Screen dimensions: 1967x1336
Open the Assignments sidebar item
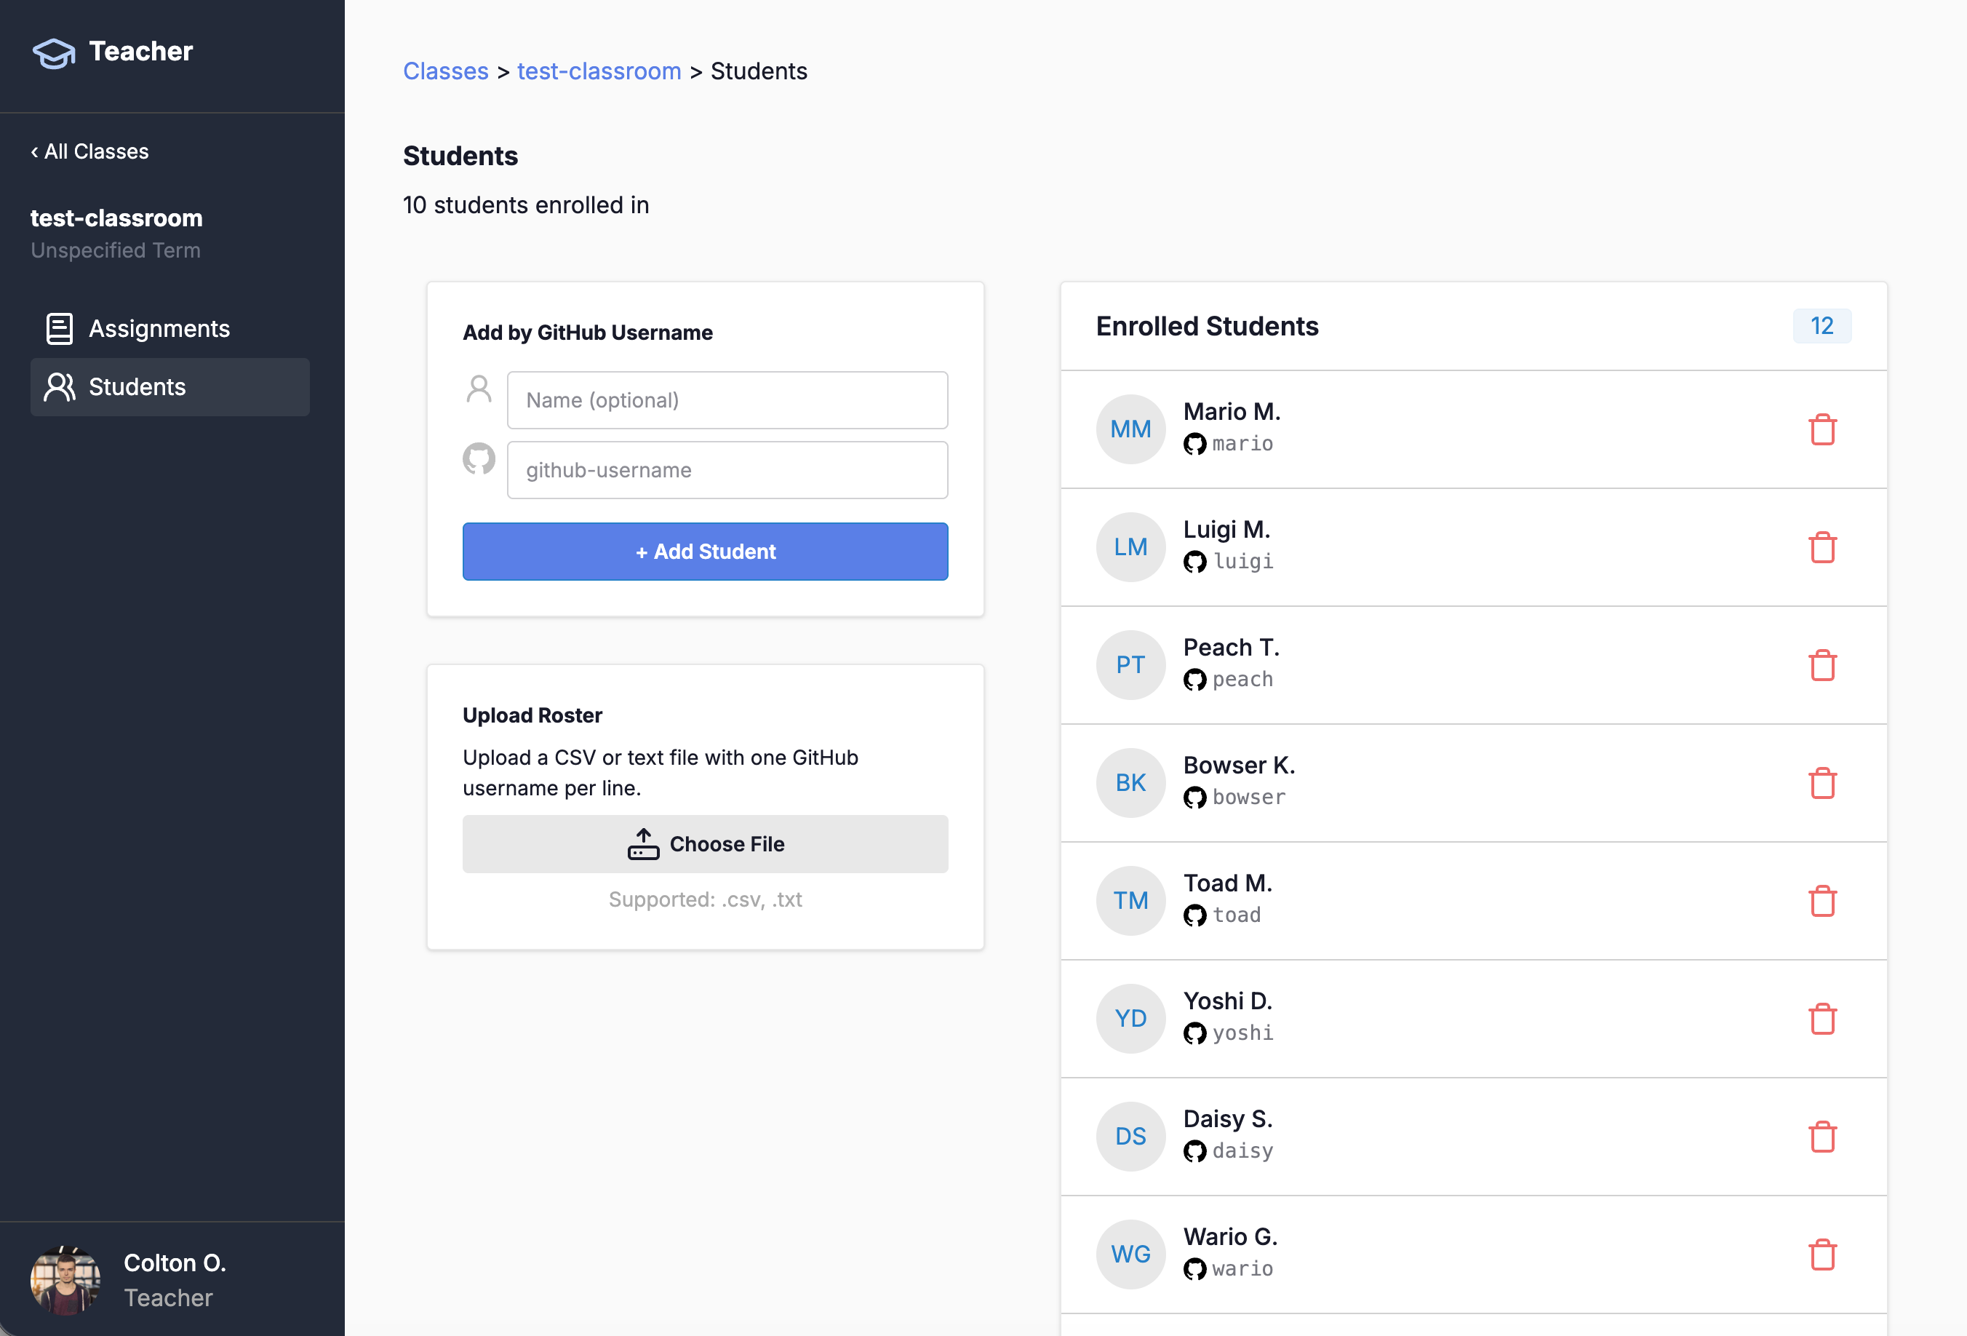click(170, 328)
